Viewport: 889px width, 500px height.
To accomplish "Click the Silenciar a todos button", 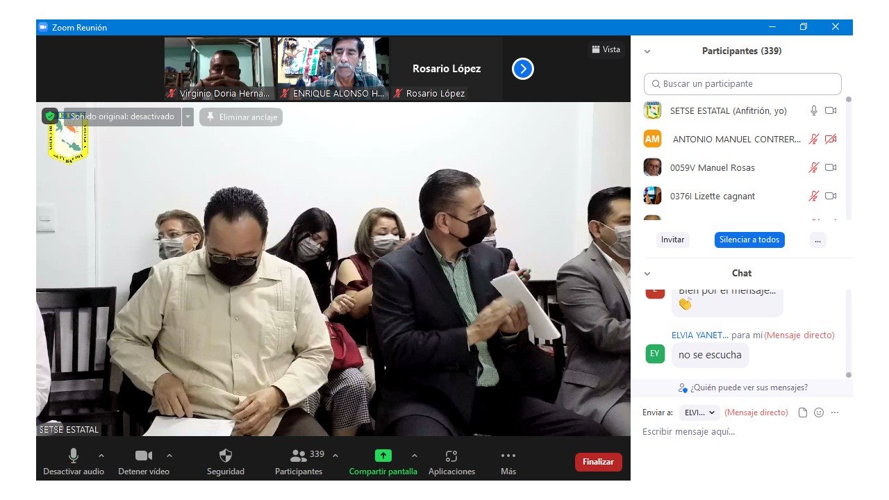I will point(749,240).
